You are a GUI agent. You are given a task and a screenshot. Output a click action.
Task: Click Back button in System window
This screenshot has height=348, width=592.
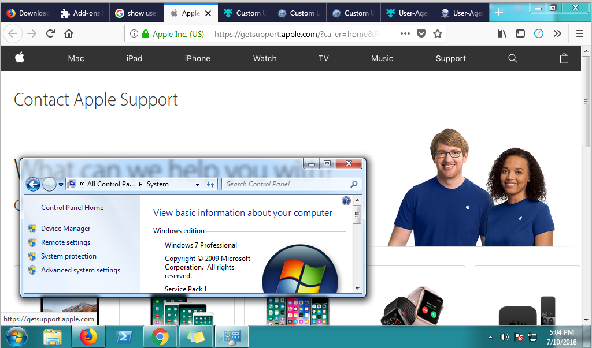tap(33, 184)
